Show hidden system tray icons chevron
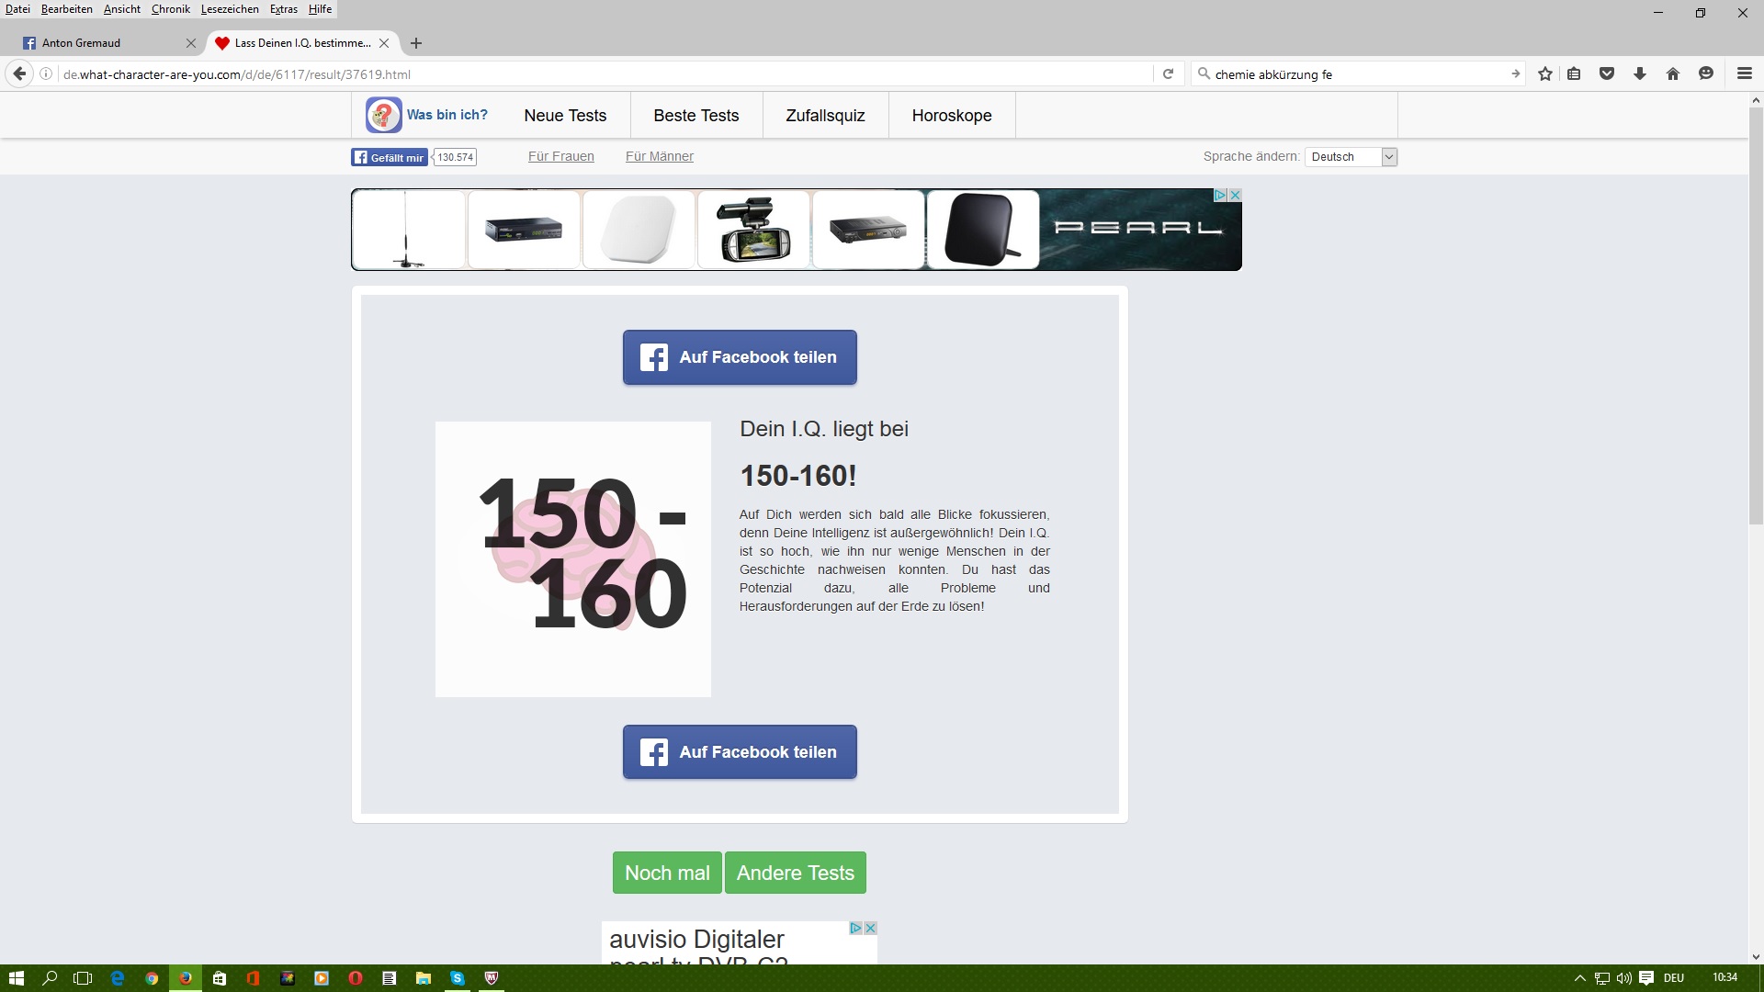Viewport: 1764px width, 992px height. (1579, 978)
